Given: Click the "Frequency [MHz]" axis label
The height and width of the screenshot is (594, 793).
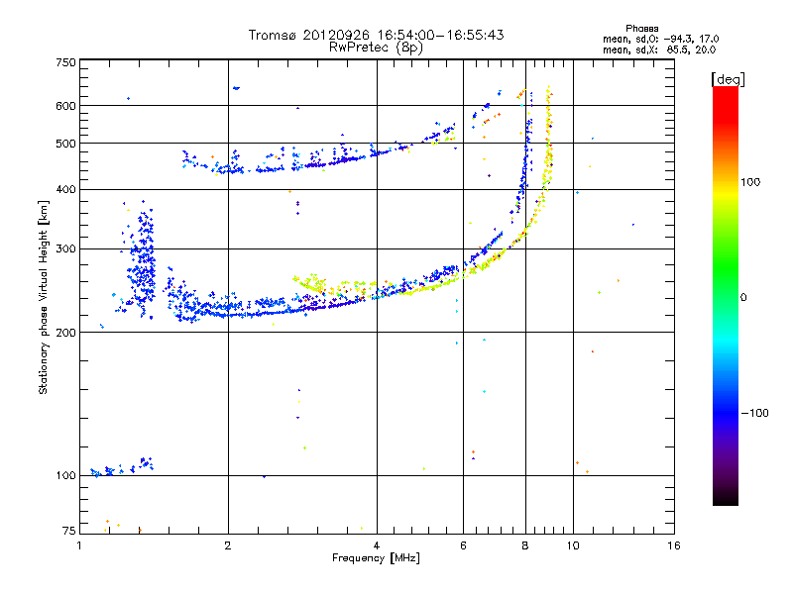Looking at the screenshot, I should tap(376, 558).
